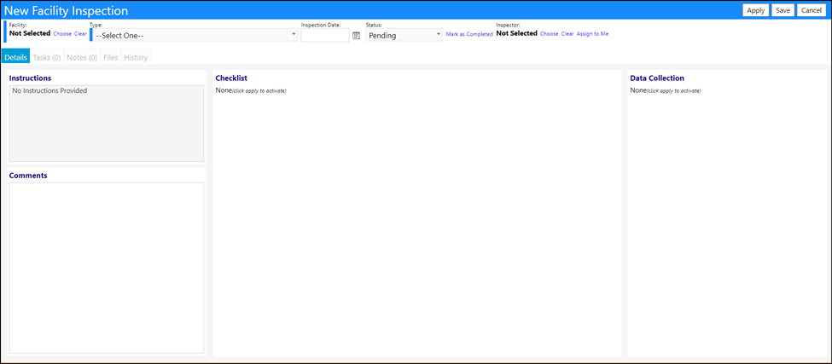Cancel the new facility inspection
Screen dimensions: 832x364
812,10
